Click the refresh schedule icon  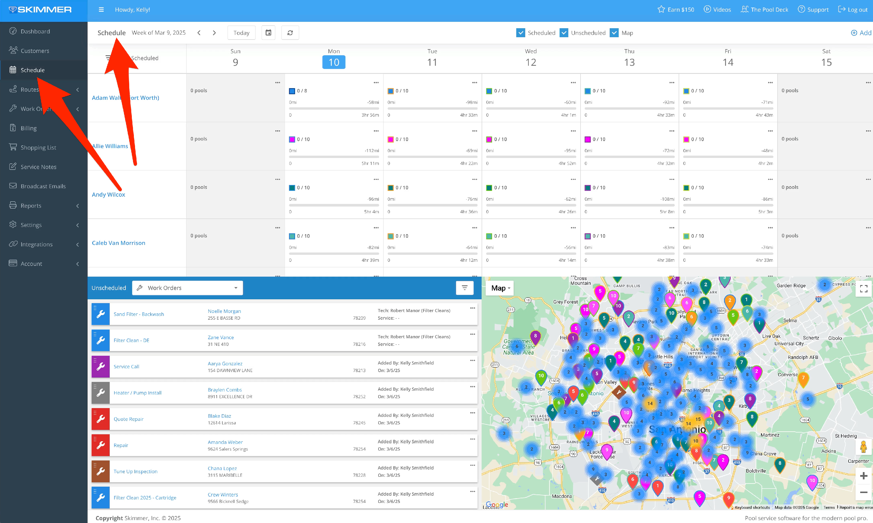click(x=290, y=33)
